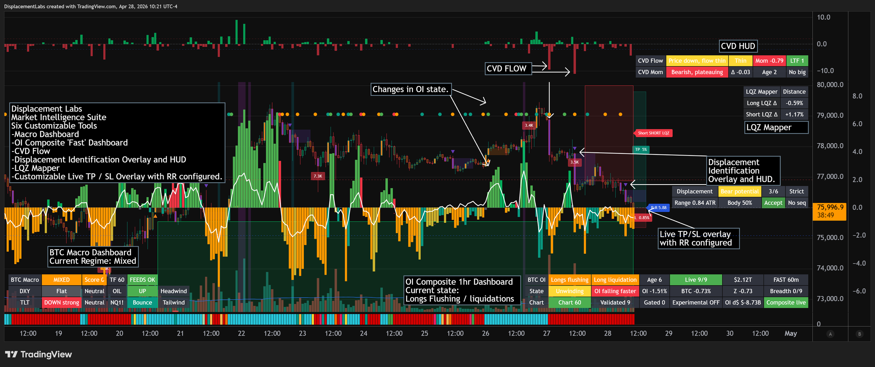The height and width of the screenshot is (367, 875).
Task: Click the 'Experimental OFF' cell
Action: (696, 302)
